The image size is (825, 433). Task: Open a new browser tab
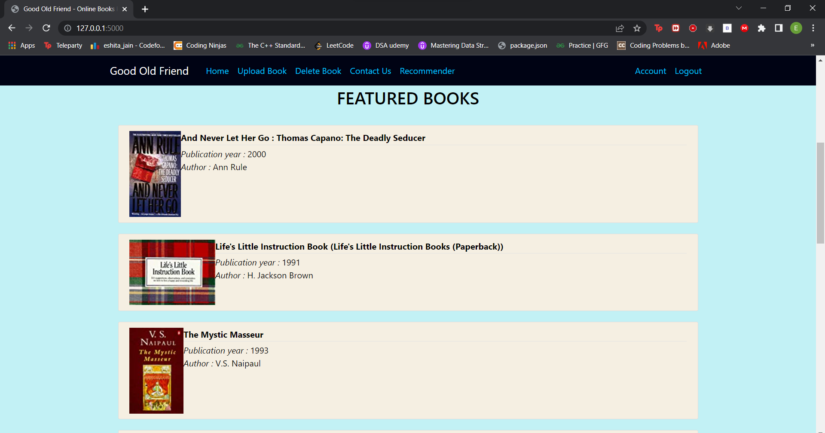tap(145, 9)
